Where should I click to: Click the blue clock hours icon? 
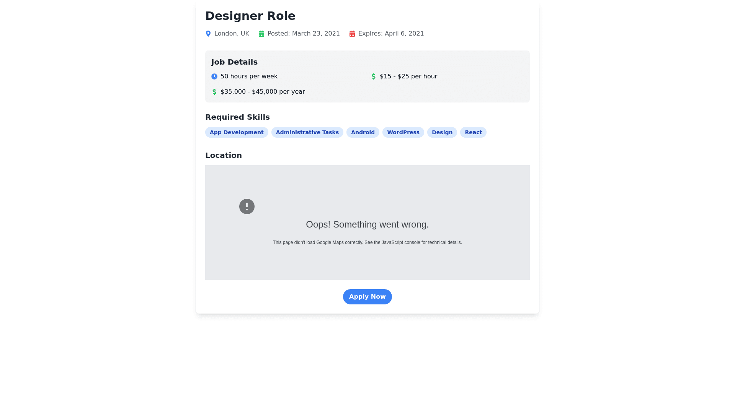pyautogui.click(x=214, y=76)
